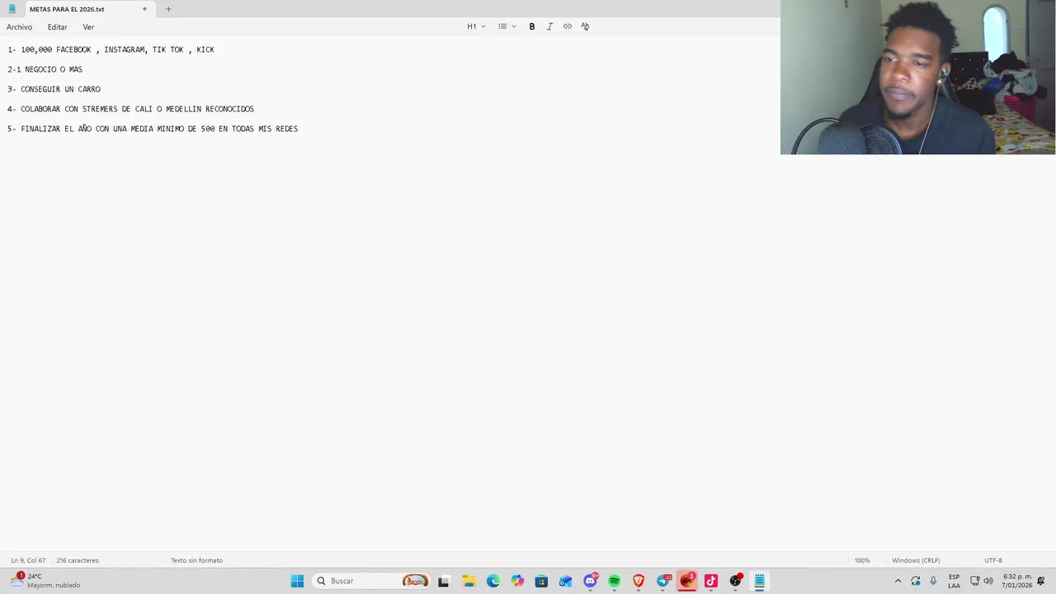The height and width of the screenshot is (594, 1056).
Task: Open File Explorer from the taskbar
Action: tap(469, 581)
